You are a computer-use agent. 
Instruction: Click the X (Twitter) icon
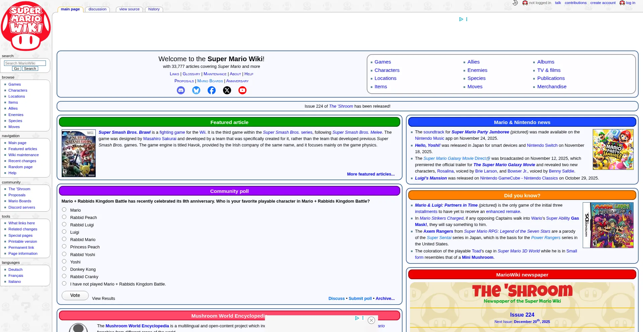227,90
